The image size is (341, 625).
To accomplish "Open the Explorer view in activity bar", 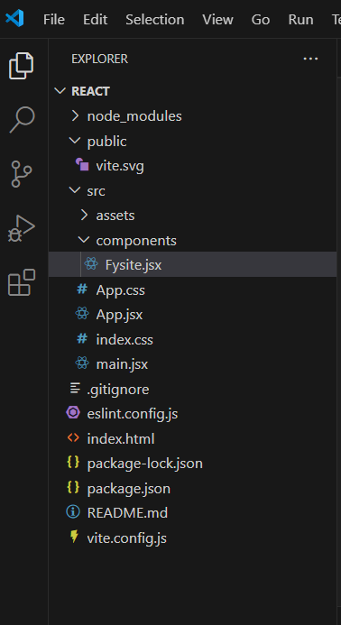I will point(21,66).
